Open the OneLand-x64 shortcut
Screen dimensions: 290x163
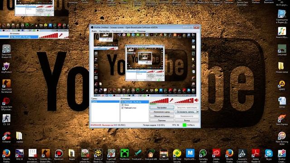[x=151, y=155]
